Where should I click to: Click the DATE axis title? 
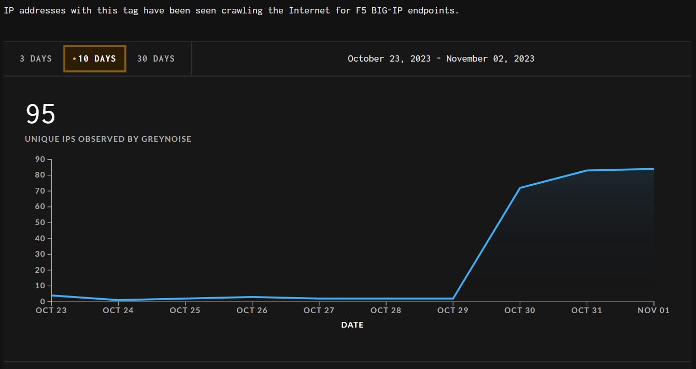coord(352,325)
